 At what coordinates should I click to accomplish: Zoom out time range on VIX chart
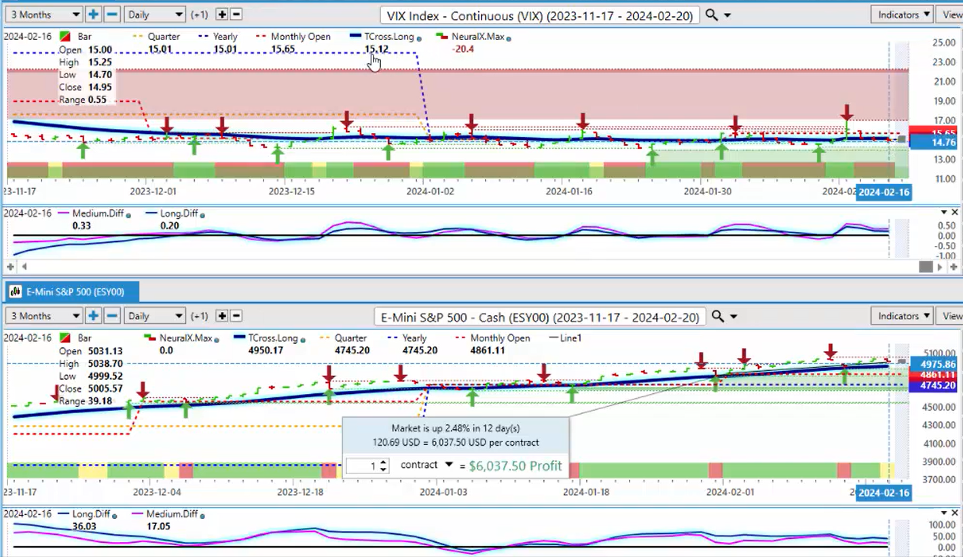pyautogui.click(x=113, y=14)
